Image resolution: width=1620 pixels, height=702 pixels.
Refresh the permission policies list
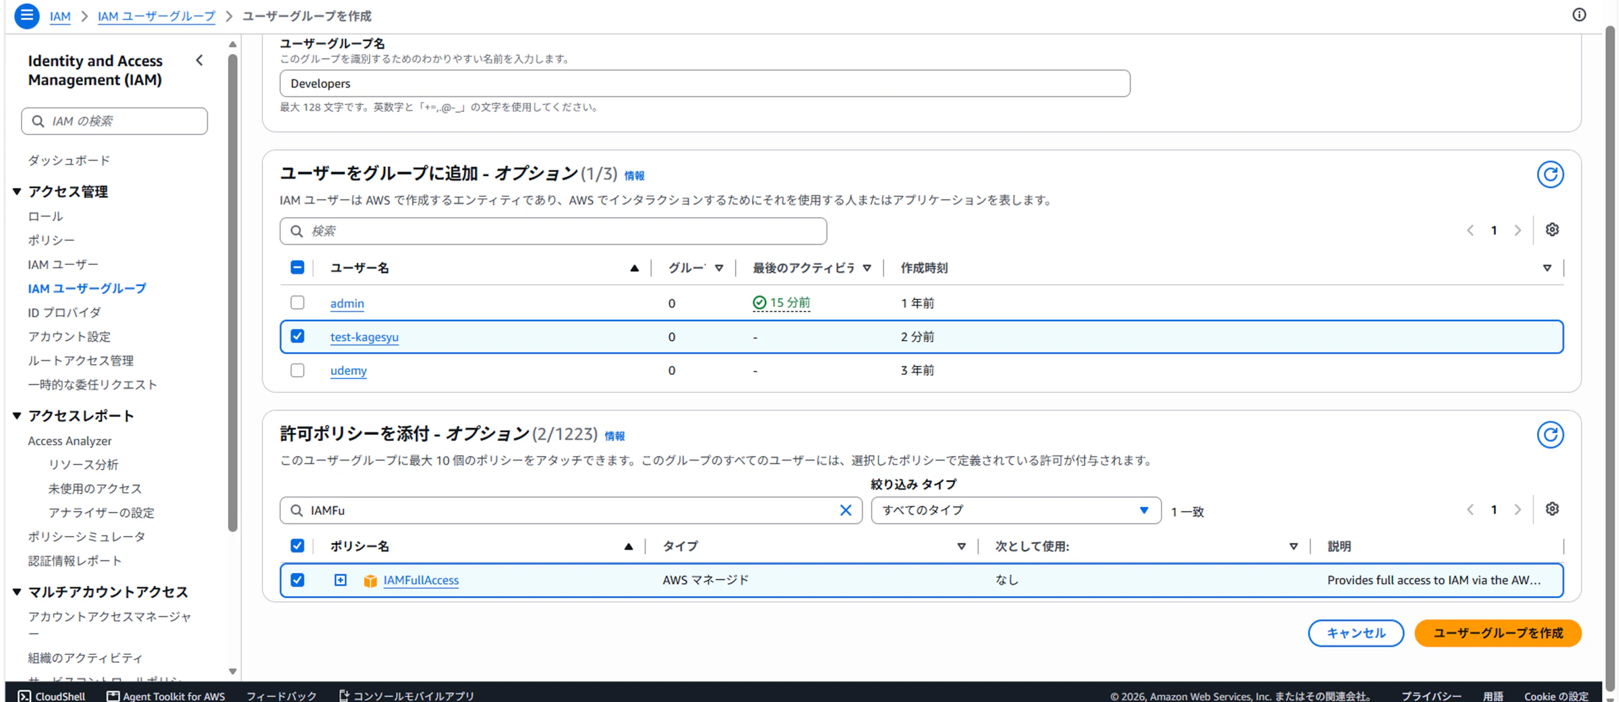[x=1550, y=435]
